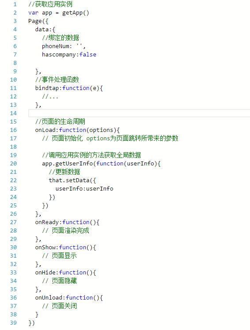Click line number 39 in the gutter
250x330 pixels.
tap(13, 322)
